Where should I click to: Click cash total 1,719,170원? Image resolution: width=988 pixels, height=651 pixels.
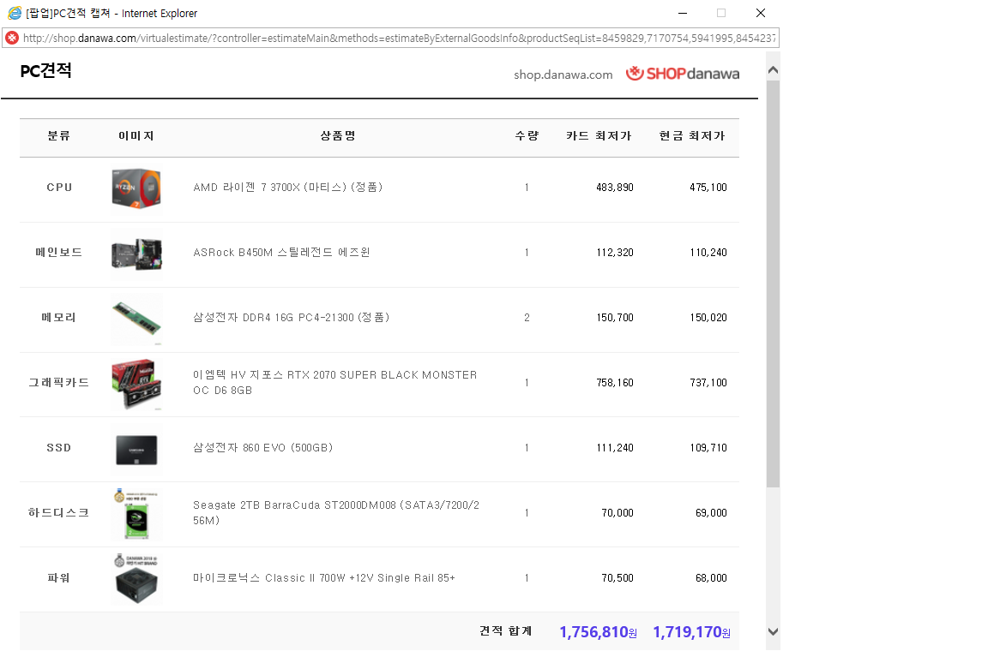pos(691,632)
